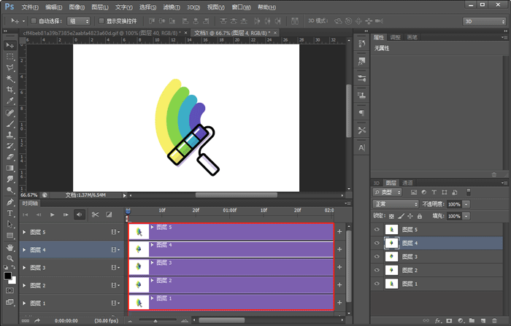Image resolution: width=511 pixels, height=326 pixels.
Task: Click the foreground color swatch
Action: point(7,276)
